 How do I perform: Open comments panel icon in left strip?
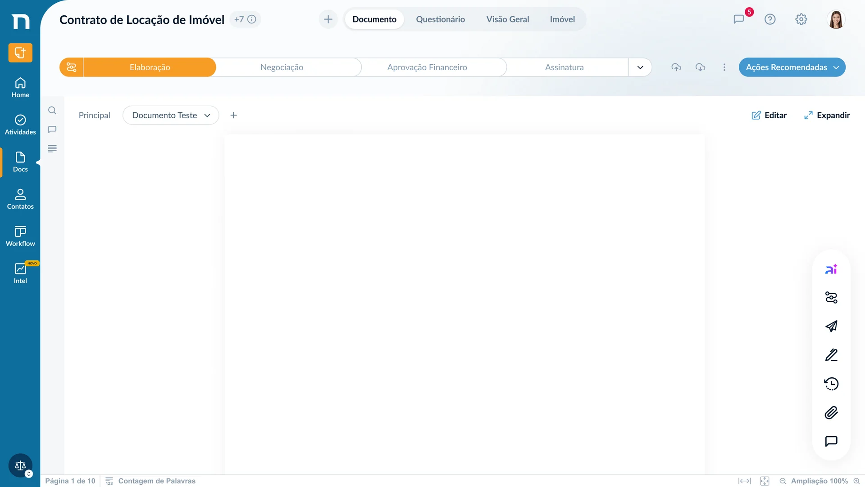coord(52,130)
